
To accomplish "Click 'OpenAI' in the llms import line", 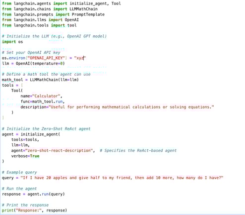I will coord(72,20).
